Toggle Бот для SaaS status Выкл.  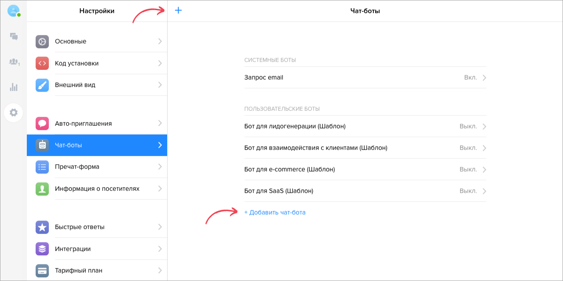(468, 191)
